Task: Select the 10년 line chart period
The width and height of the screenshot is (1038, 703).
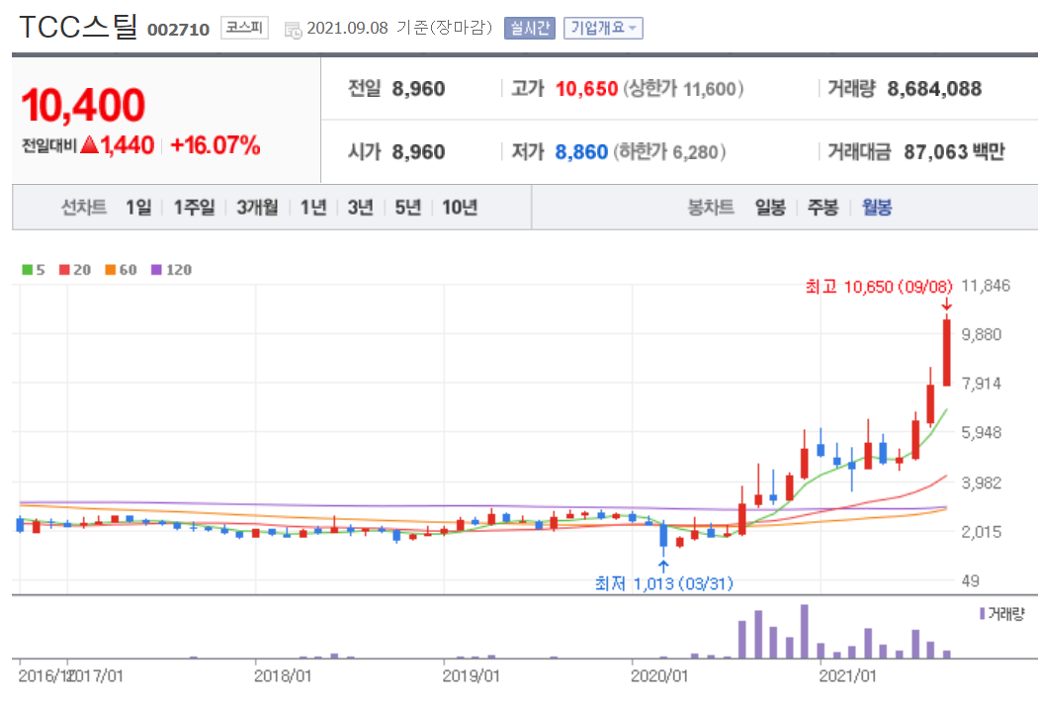Action: 460,208
